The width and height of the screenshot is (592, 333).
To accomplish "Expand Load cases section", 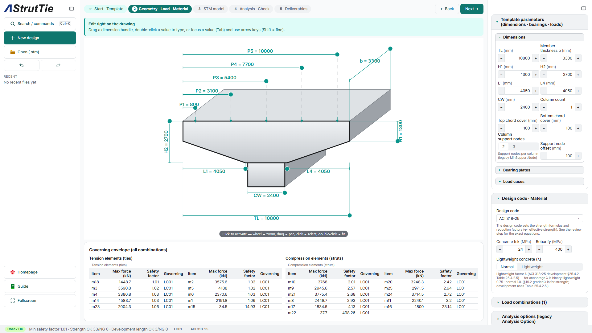I will tap(540, 182).
